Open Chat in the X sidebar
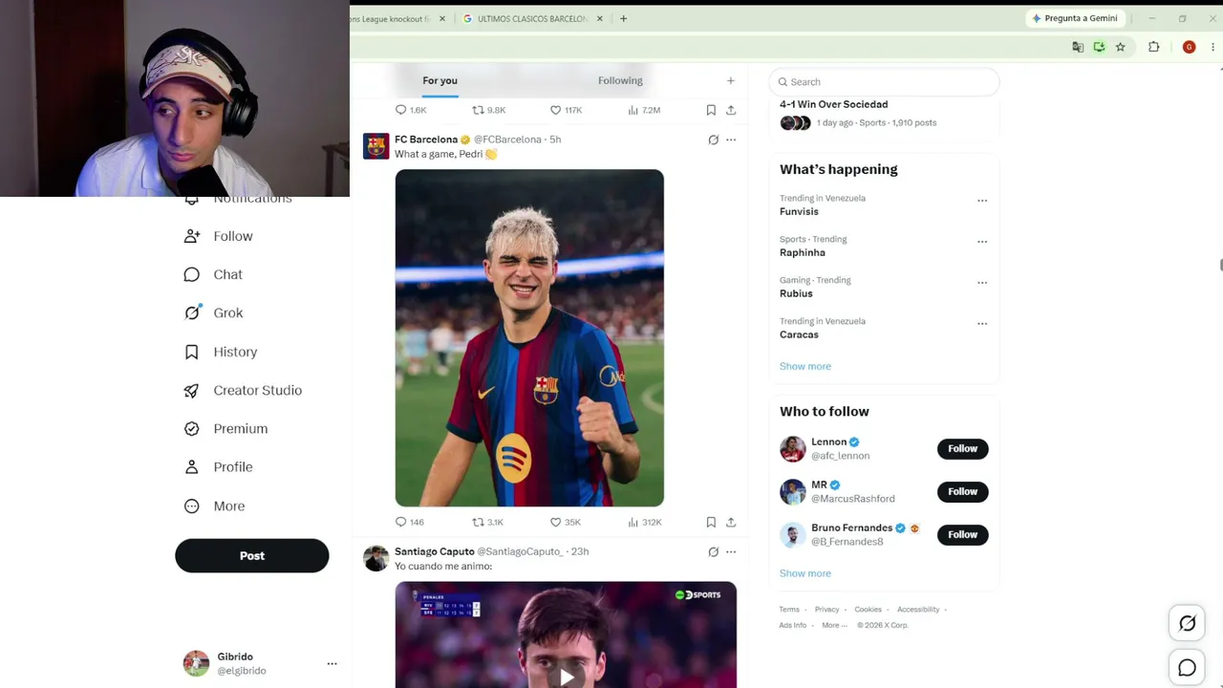The height and width of the screenshot is (688, 1223). coord(214,274)
